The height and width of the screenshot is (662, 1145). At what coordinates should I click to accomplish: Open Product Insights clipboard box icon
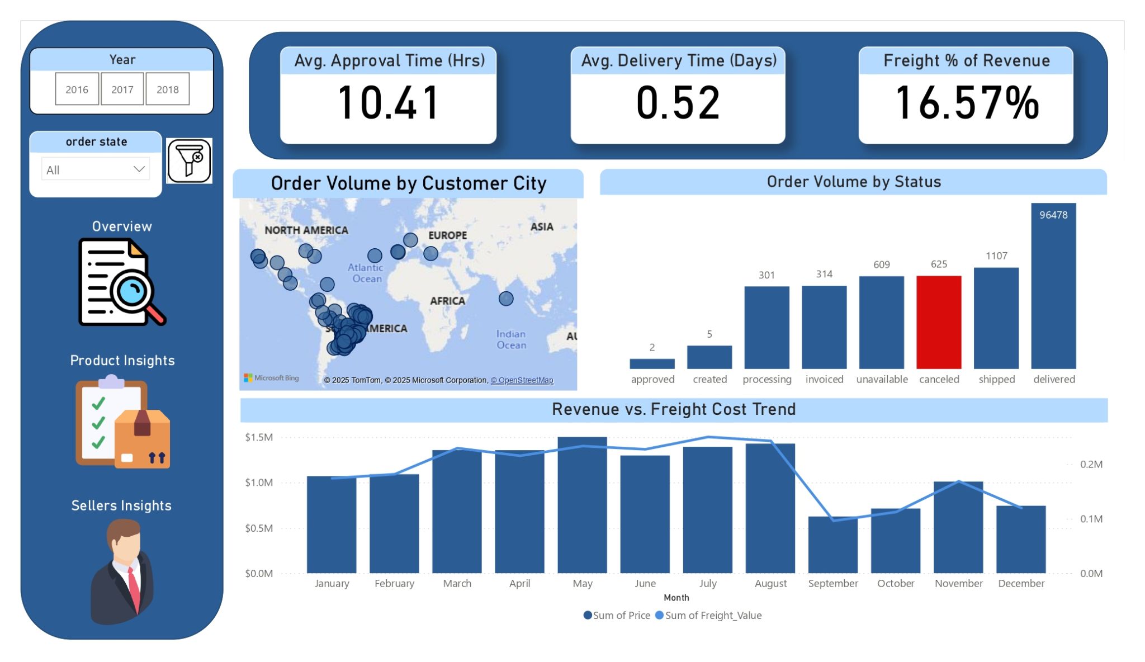(123, 422)
